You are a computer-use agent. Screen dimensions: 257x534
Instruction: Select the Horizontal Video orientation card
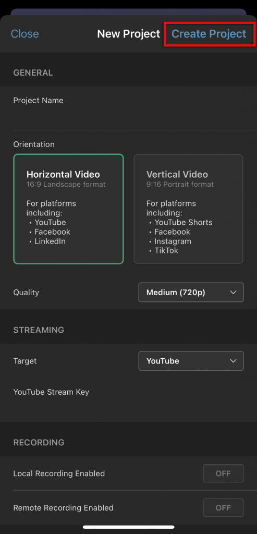68,209
